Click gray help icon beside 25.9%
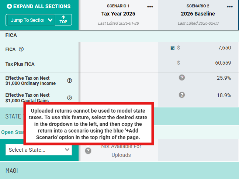 (x=181, y=78)
